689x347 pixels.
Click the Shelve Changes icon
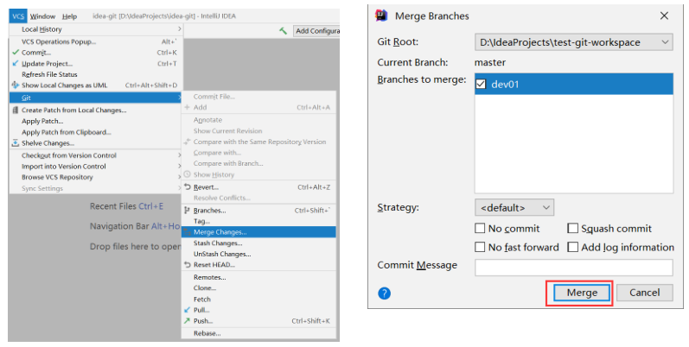pos(16,143)
